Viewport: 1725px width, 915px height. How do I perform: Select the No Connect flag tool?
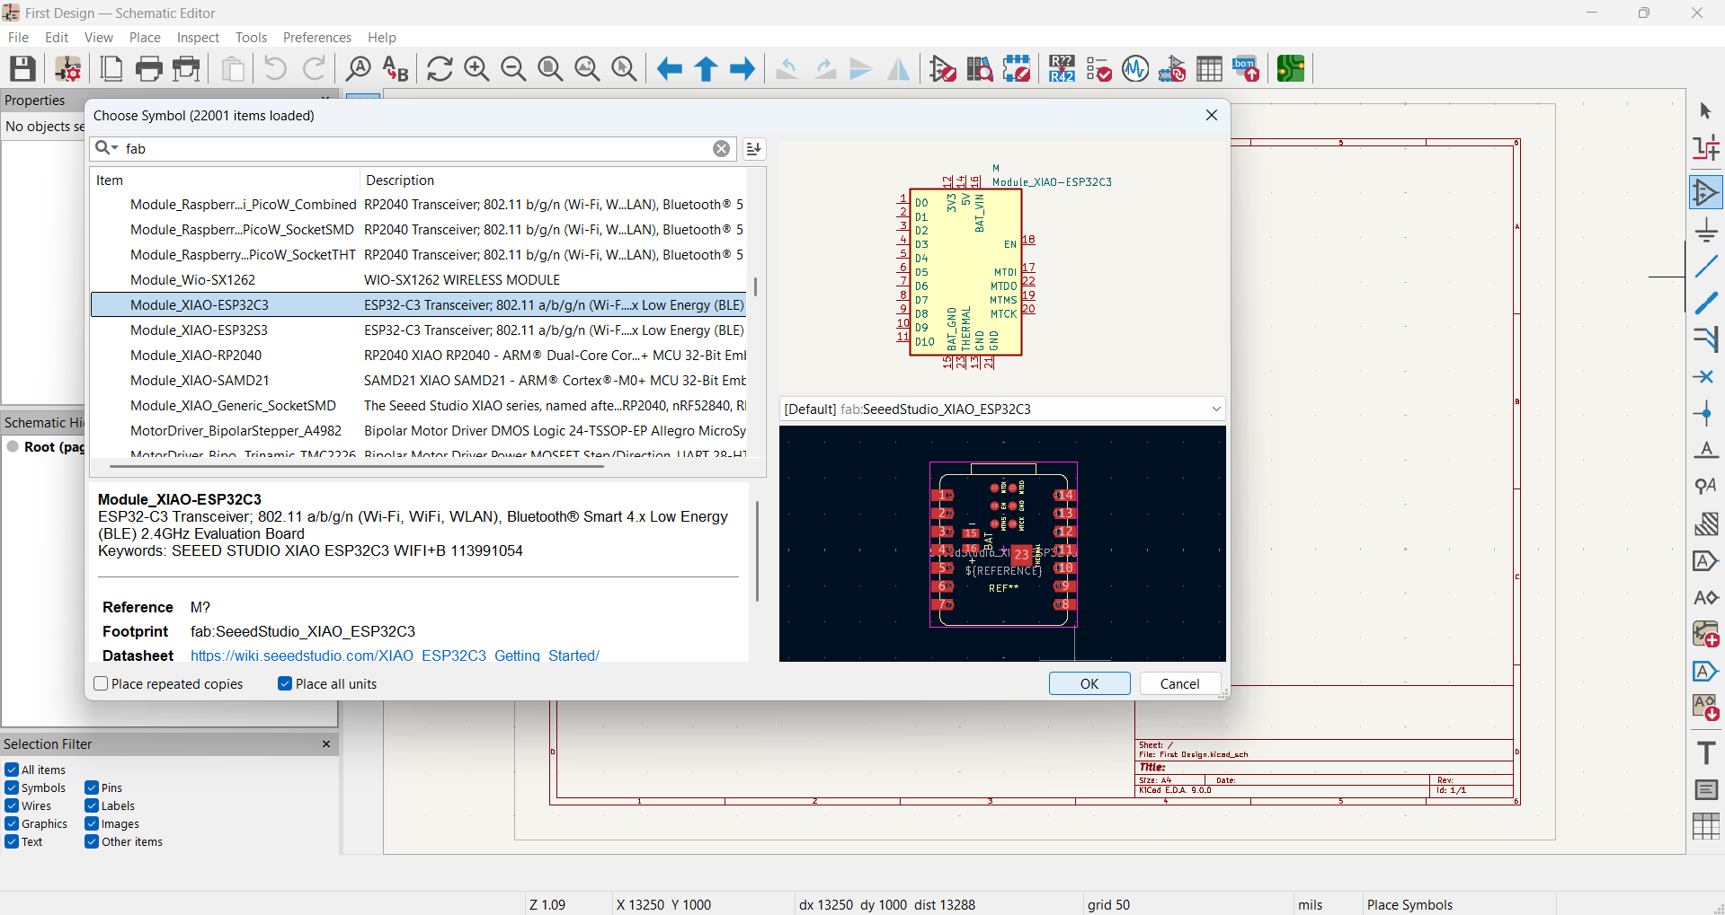1705,377
